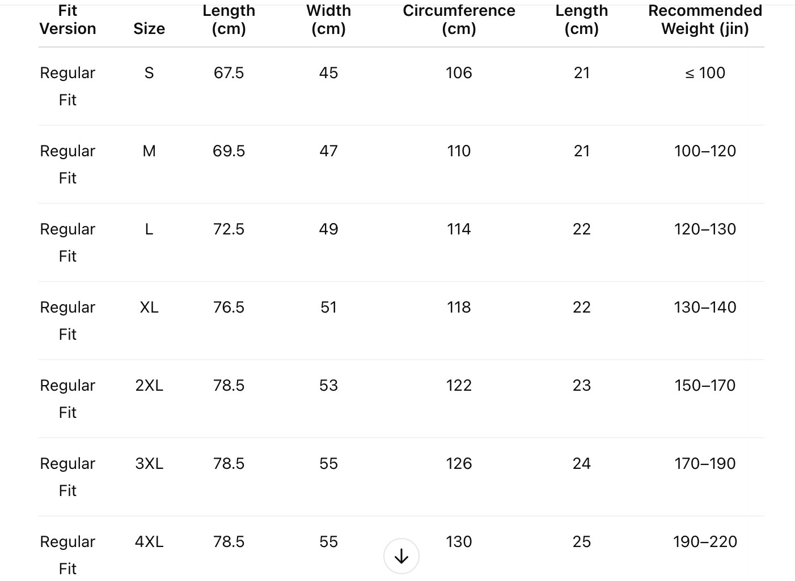Click the 120–130 recommended weight cell
The width and height of the screenshot is (795, 581).
pyautogui.click(x=705, y=229)
